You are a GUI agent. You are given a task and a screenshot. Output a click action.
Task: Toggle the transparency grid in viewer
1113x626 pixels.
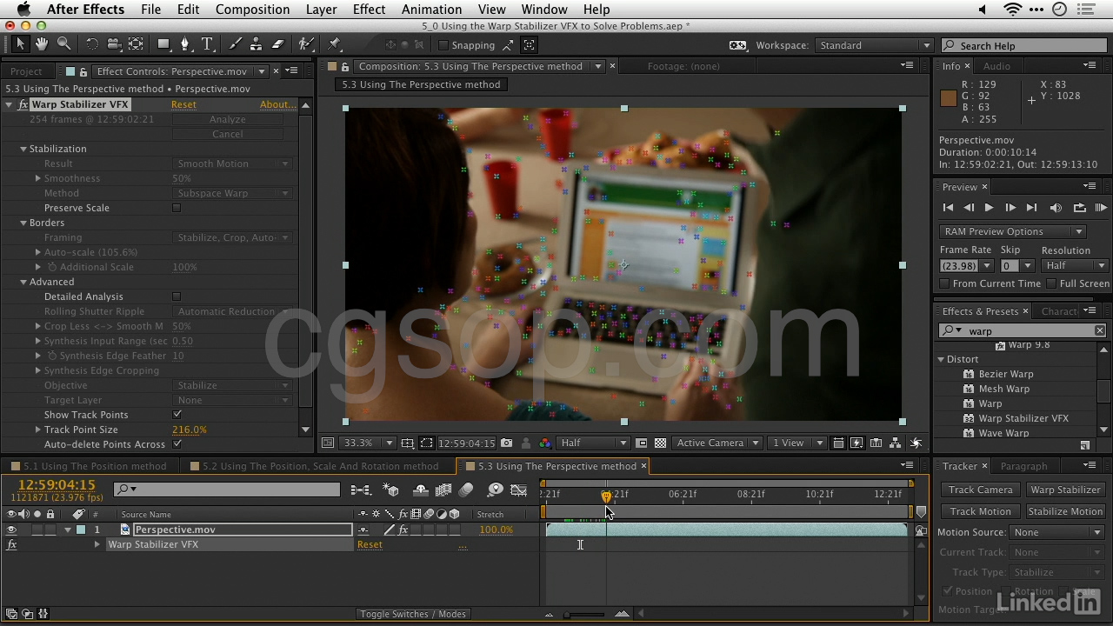point(661,443)
